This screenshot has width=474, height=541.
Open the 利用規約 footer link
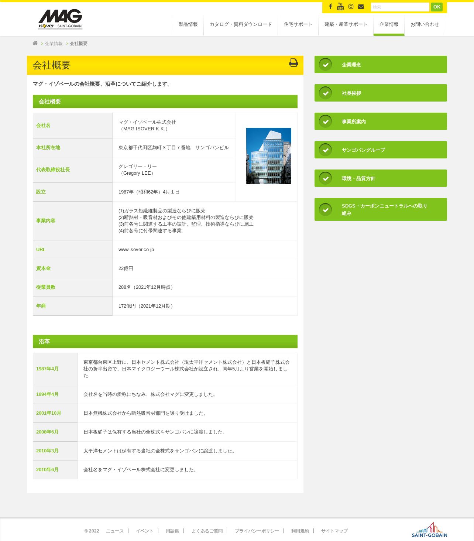point(300,531)
